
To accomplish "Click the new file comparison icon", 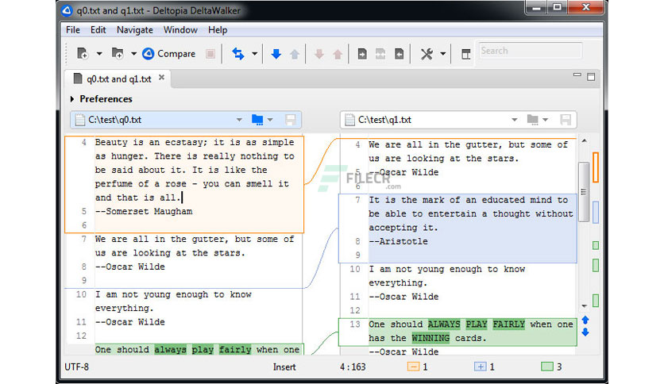I will point(82,54).
